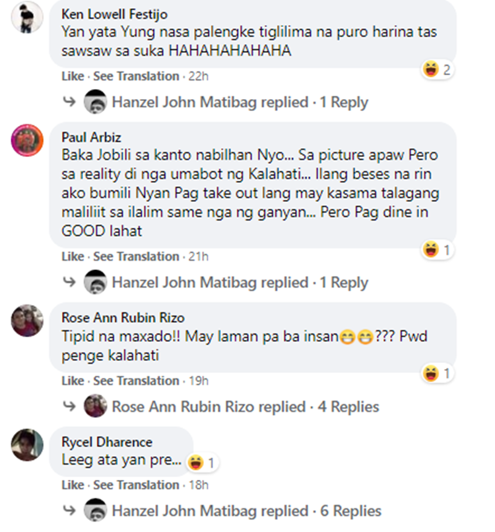Open Paul Arbiz's profile avatar
This screenshot has height=532, width=495.
click(27, 140)
